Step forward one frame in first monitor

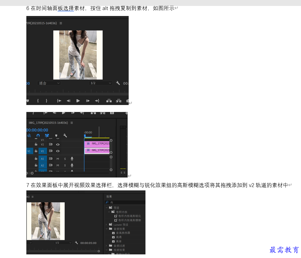(x=88, y=101)
